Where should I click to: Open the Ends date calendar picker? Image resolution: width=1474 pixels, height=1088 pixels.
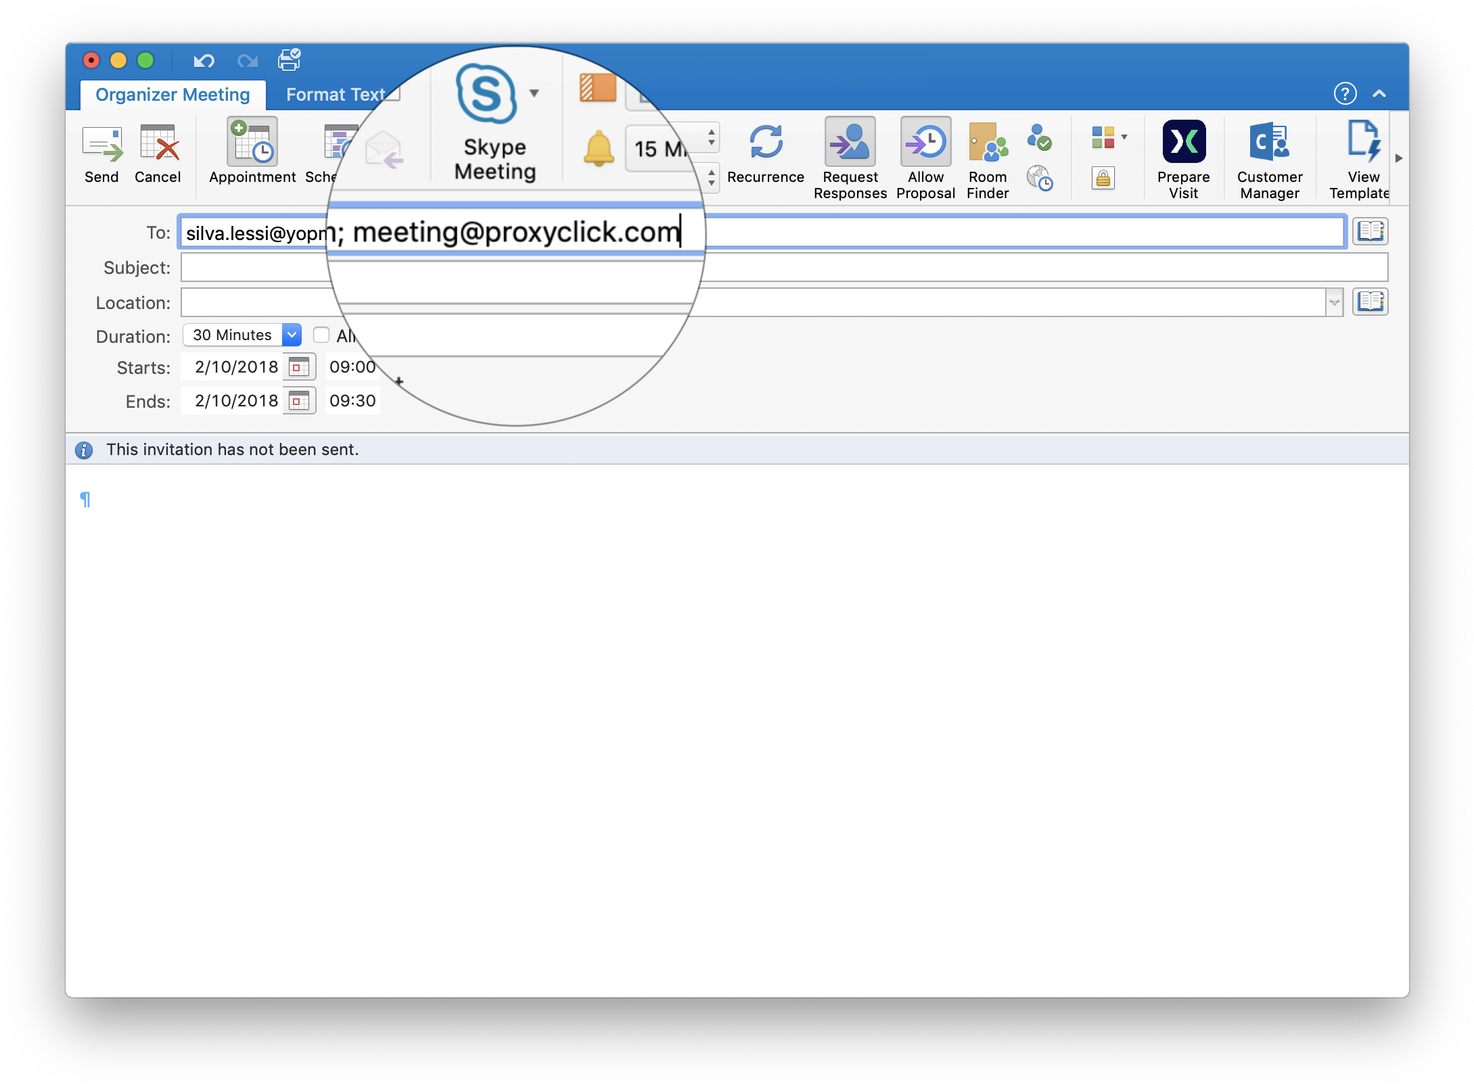298,401
